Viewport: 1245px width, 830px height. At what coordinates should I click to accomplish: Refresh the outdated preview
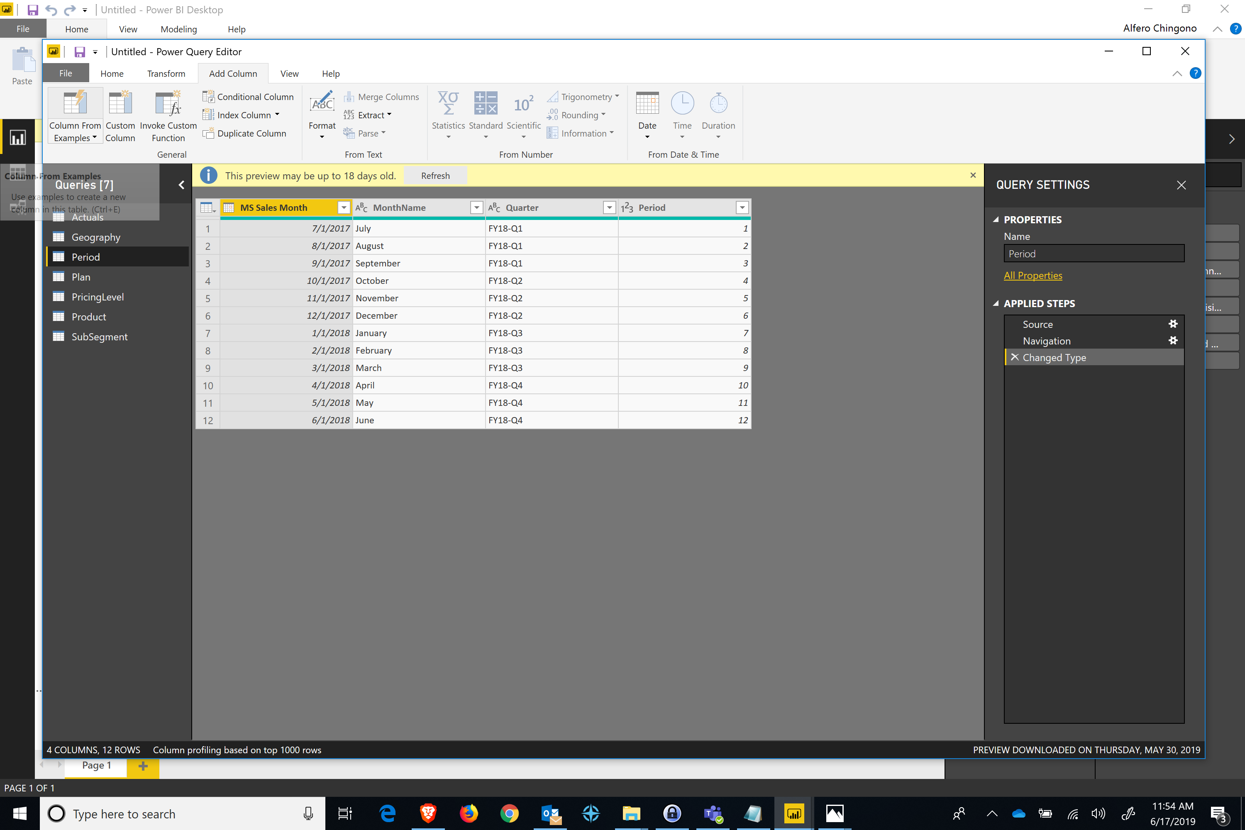[x=435, y=176]
